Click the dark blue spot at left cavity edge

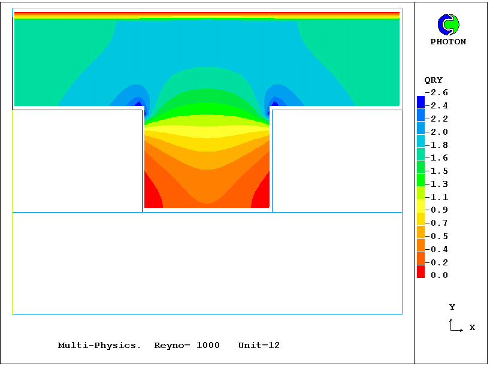click(139, 105)
